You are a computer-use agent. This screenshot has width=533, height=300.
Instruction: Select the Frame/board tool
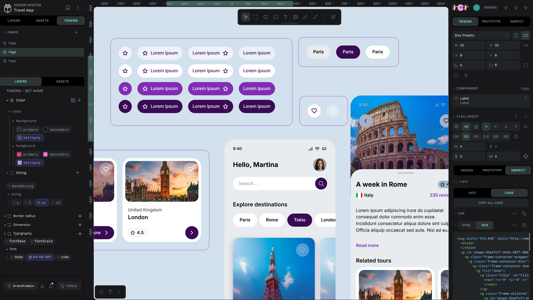256,17
